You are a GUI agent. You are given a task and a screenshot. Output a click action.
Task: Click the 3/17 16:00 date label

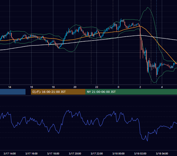click(31, 153)
